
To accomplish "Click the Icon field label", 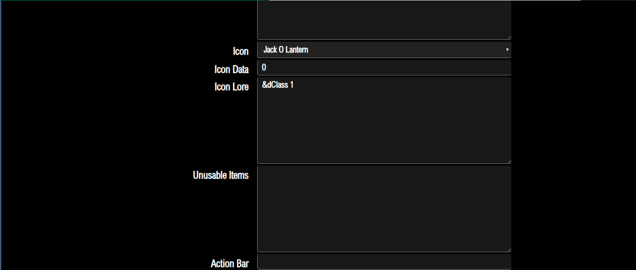I will pyautogui.click(x=240, y=51).
